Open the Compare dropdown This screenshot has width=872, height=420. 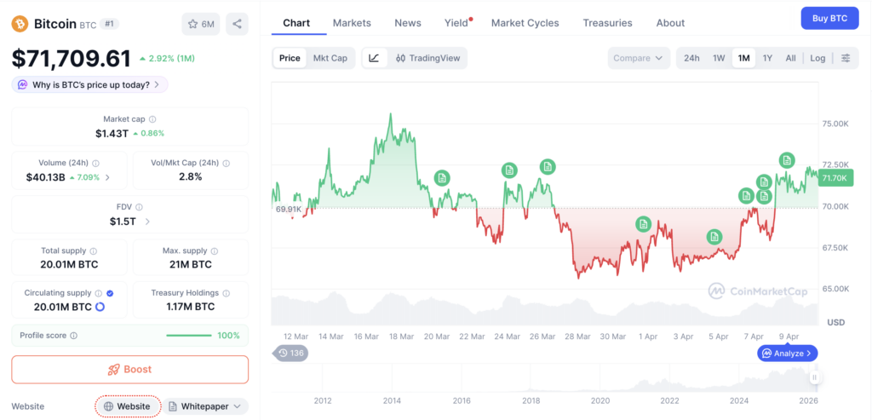[x=639, y=58]
